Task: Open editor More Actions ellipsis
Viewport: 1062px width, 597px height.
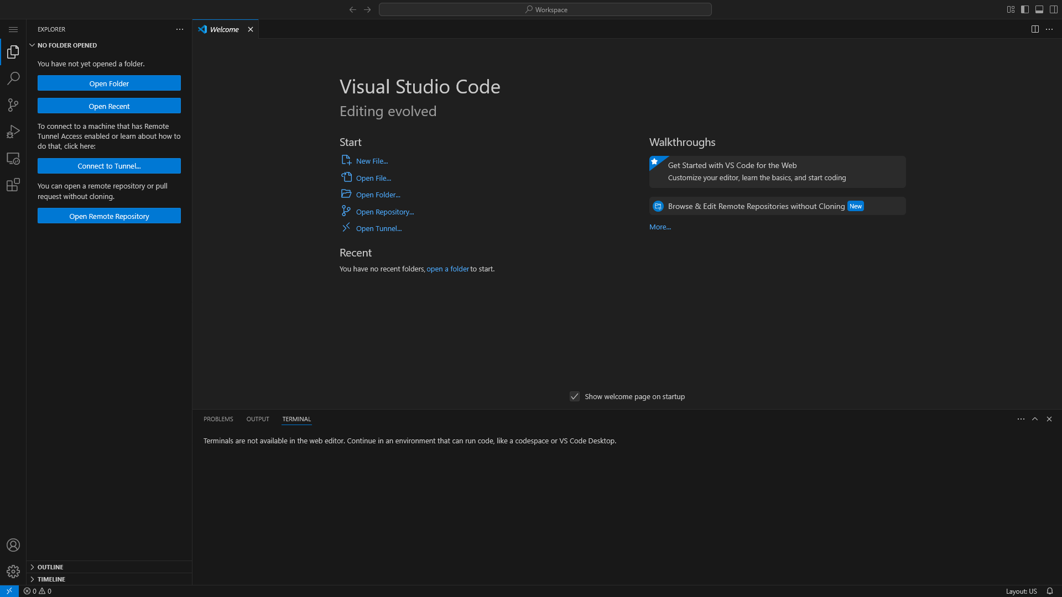Action: [1049, 29]
